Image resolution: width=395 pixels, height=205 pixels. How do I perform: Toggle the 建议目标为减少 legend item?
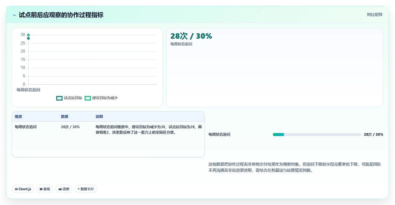[x=101, y=98]
